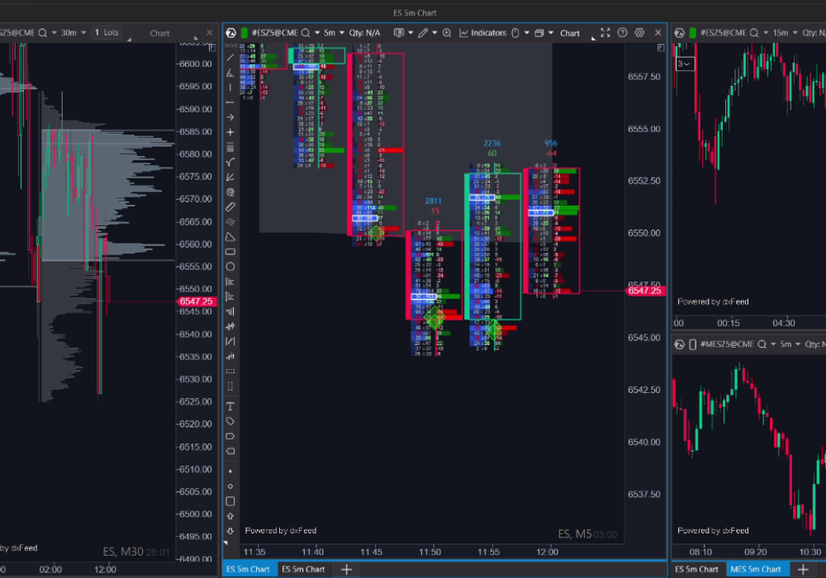Select the Fibonacci spiral drawing tool

point(230,192)
